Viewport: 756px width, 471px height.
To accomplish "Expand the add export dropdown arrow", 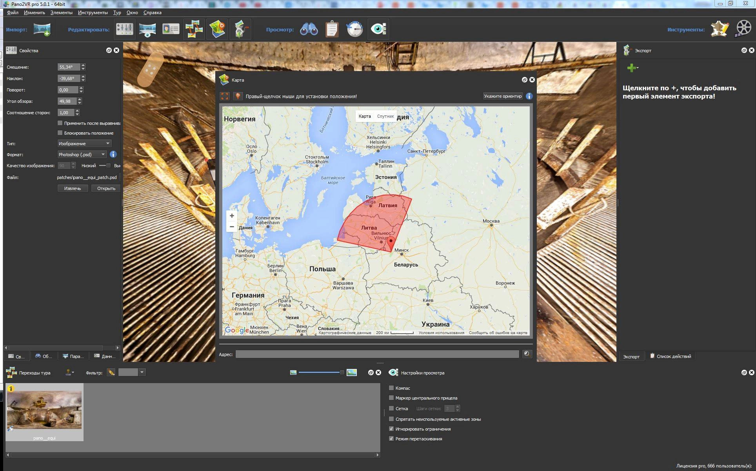I will (638, 68).
